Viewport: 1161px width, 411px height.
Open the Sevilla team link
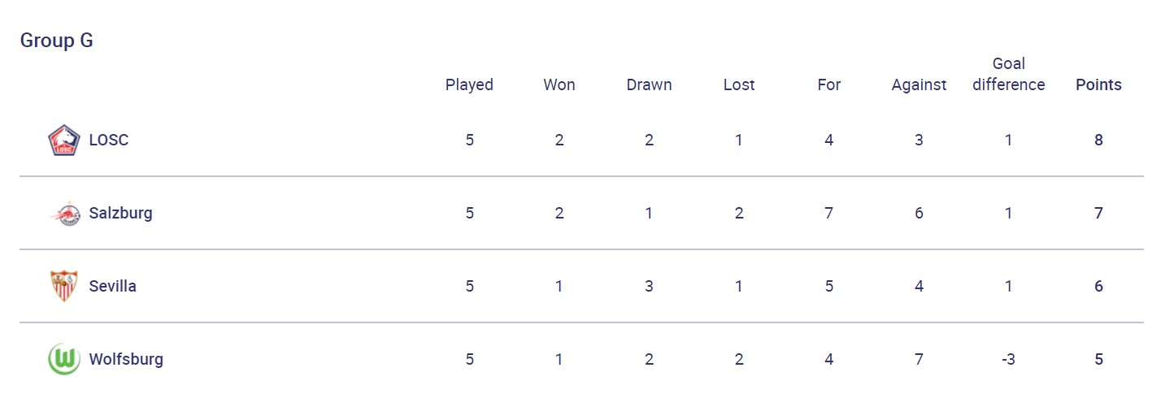click(x=112, y=286)
